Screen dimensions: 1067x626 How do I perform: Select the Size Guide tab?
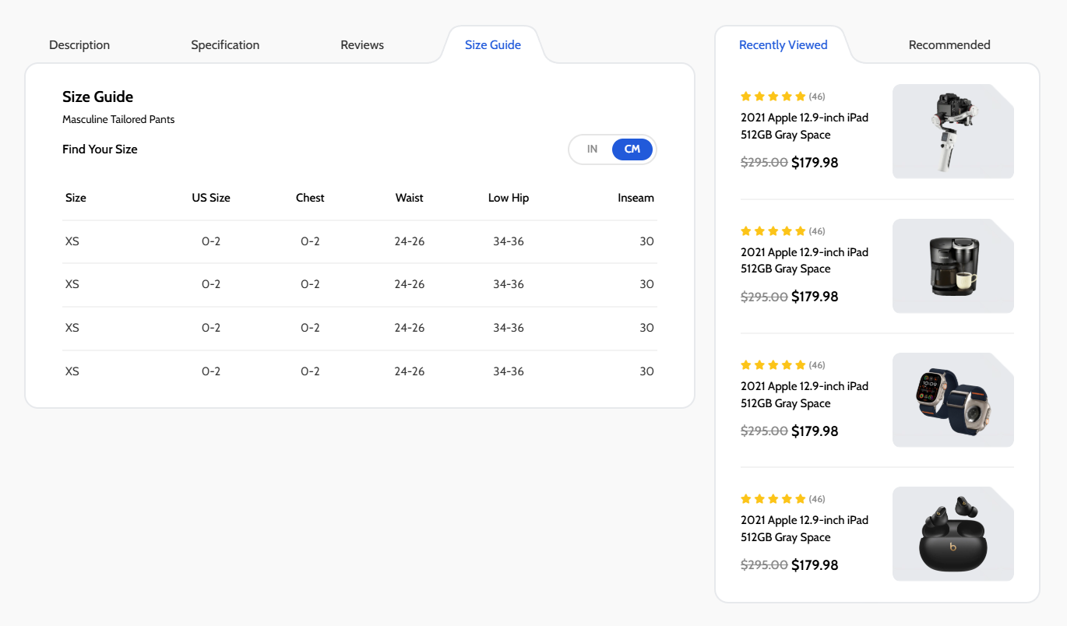tap(493, 45)
